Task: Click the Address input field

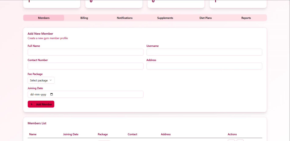Action: (204, 66)
